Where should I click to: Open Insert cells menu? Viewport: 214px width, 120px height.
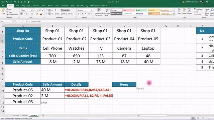pos(180,12)
